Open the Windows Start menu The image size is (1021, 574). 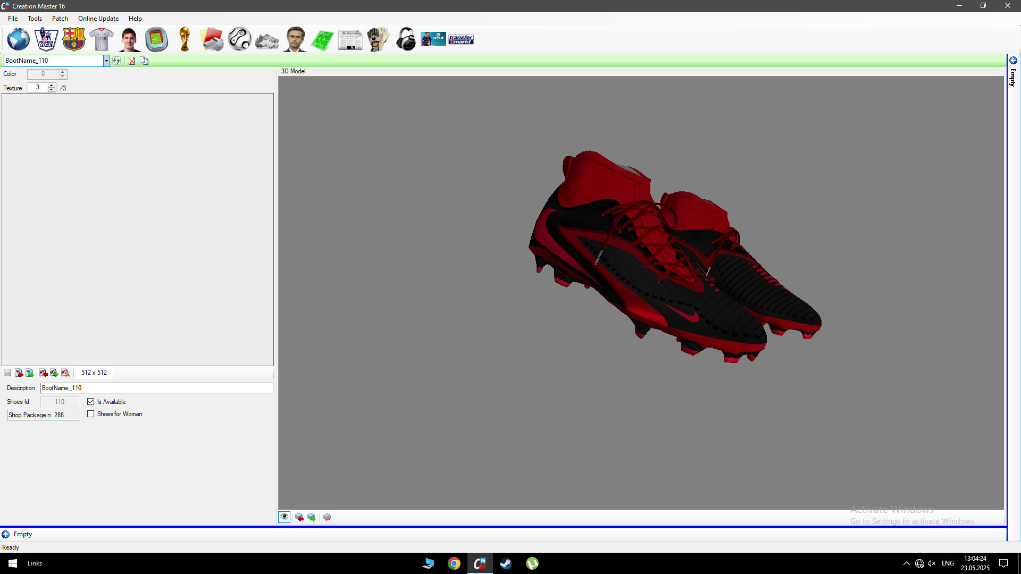point(13,563)
